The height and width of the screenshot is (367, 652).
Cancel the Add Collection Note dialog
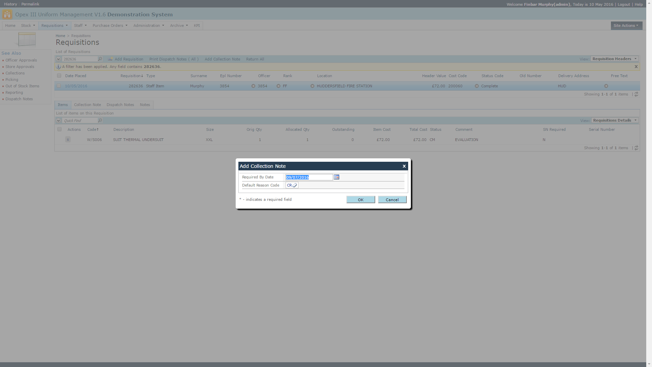[392, 200]
